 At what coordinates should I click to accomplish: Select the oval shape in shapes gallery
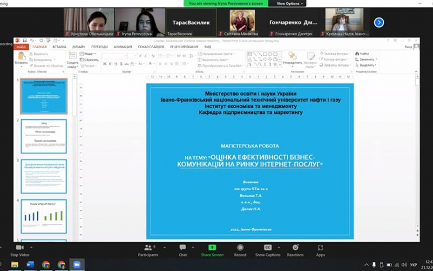270,54
